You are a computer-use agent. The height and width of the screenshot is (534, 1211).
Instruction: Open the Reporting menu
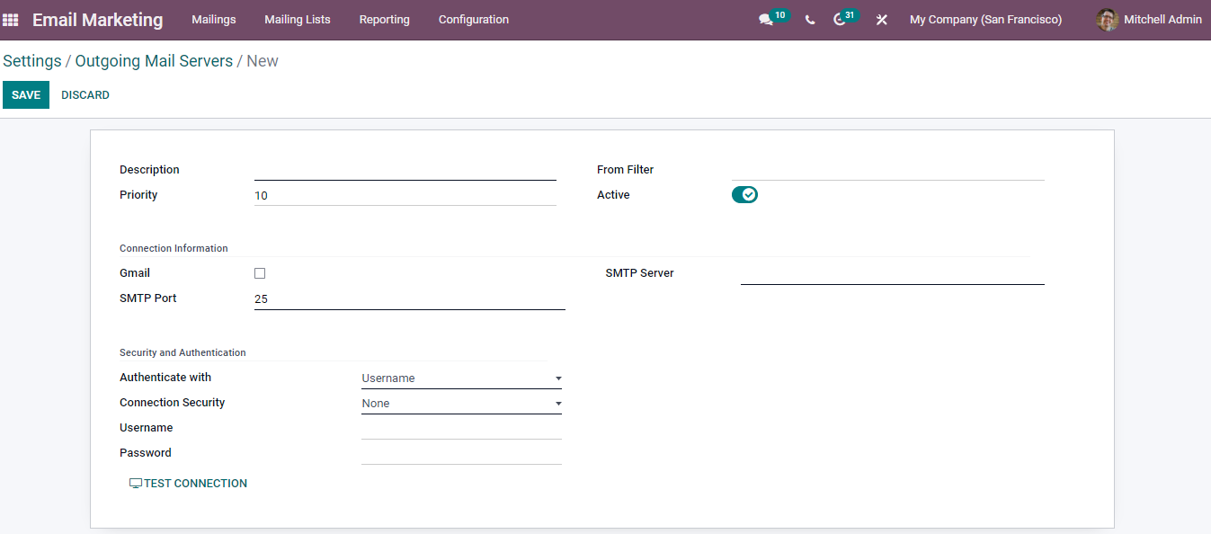click(x=385, y=20)
